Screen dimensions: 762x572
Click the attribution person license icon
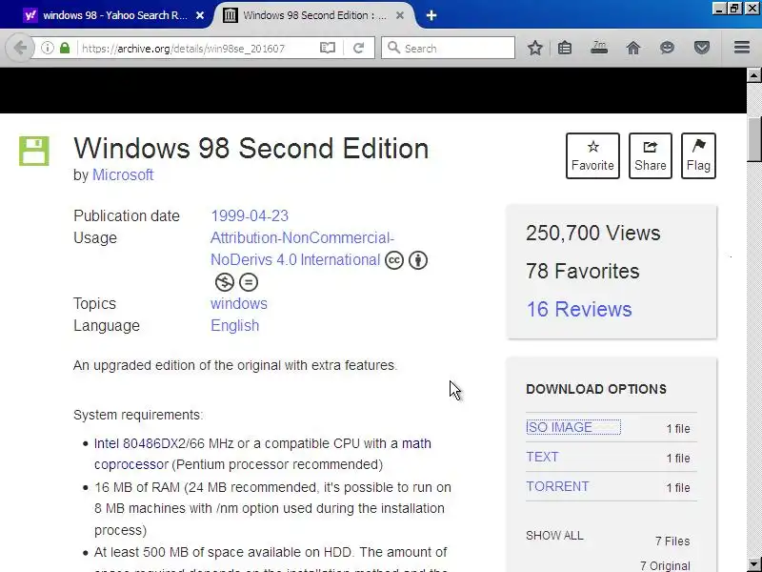[418, 260]
